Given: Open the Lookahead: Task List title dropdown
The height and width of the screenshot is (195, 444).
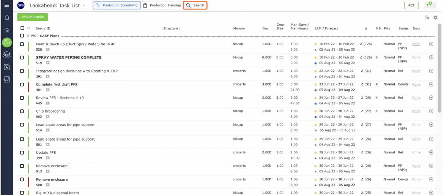Looking at the screenshot, I should (x=84, y=6).
